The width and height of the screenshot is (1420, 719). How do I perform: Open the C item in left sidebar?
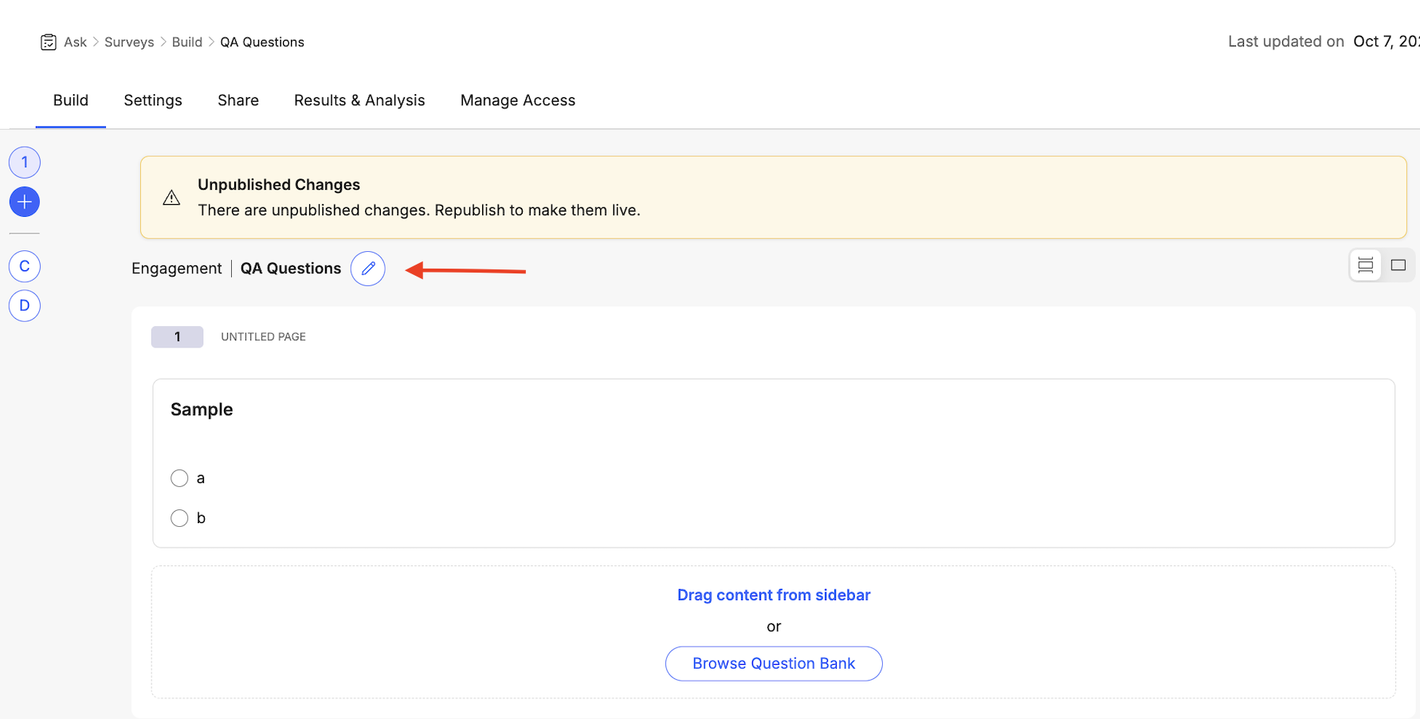25,266
